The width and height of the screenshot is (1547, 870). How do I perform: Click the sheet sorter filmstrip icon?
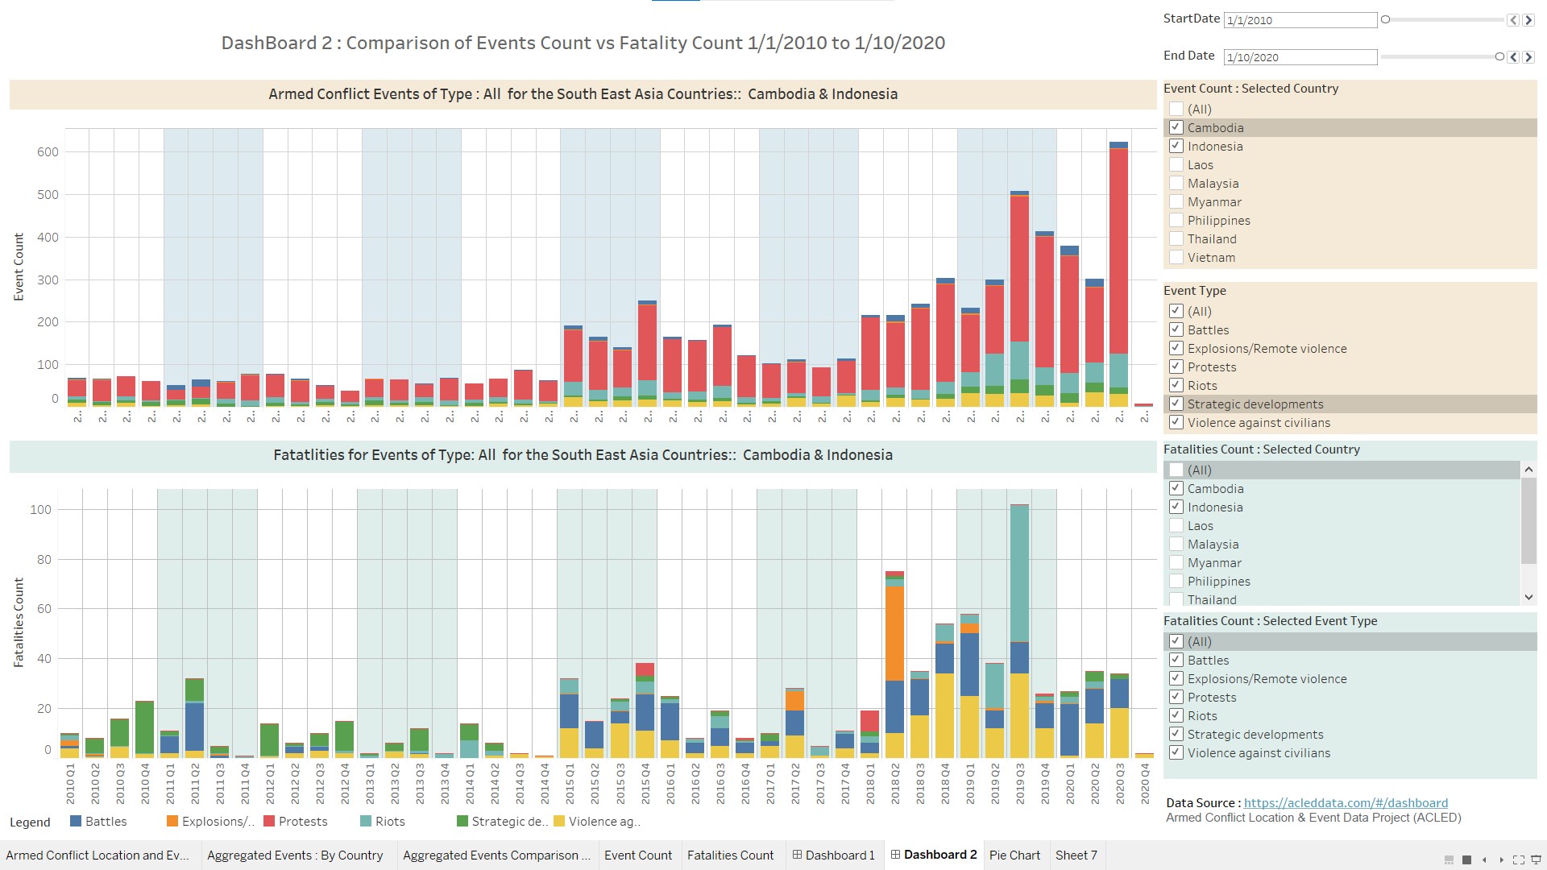click(x=1449, y=860)
